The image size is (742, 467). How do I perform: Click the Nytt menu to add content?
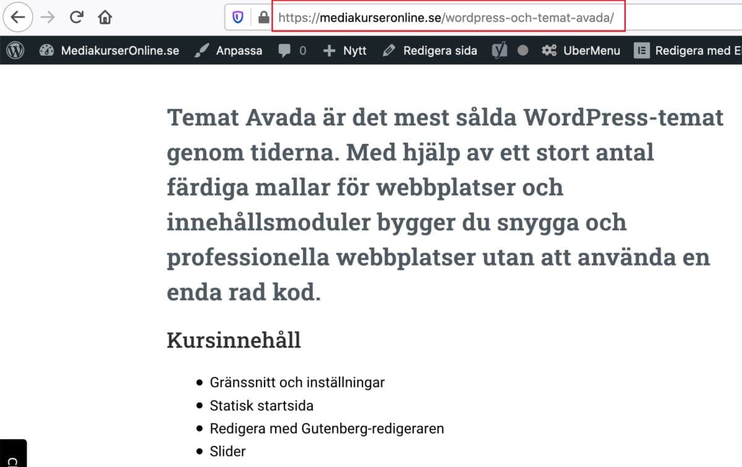345,51
